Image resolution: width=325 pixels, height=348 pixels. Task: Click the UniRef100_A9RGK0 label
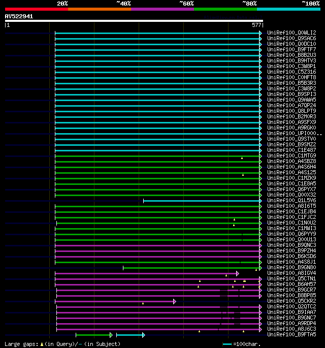[291, 128]
